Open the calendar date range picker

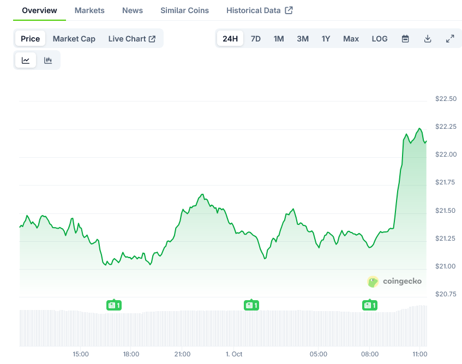click(x=405, y=39)
